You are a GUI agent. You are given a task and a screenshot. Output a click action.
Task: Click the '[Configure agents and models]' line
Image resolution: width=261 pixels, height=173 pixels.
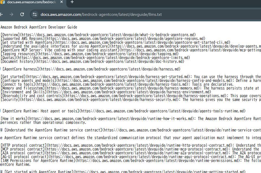point(131,81)
